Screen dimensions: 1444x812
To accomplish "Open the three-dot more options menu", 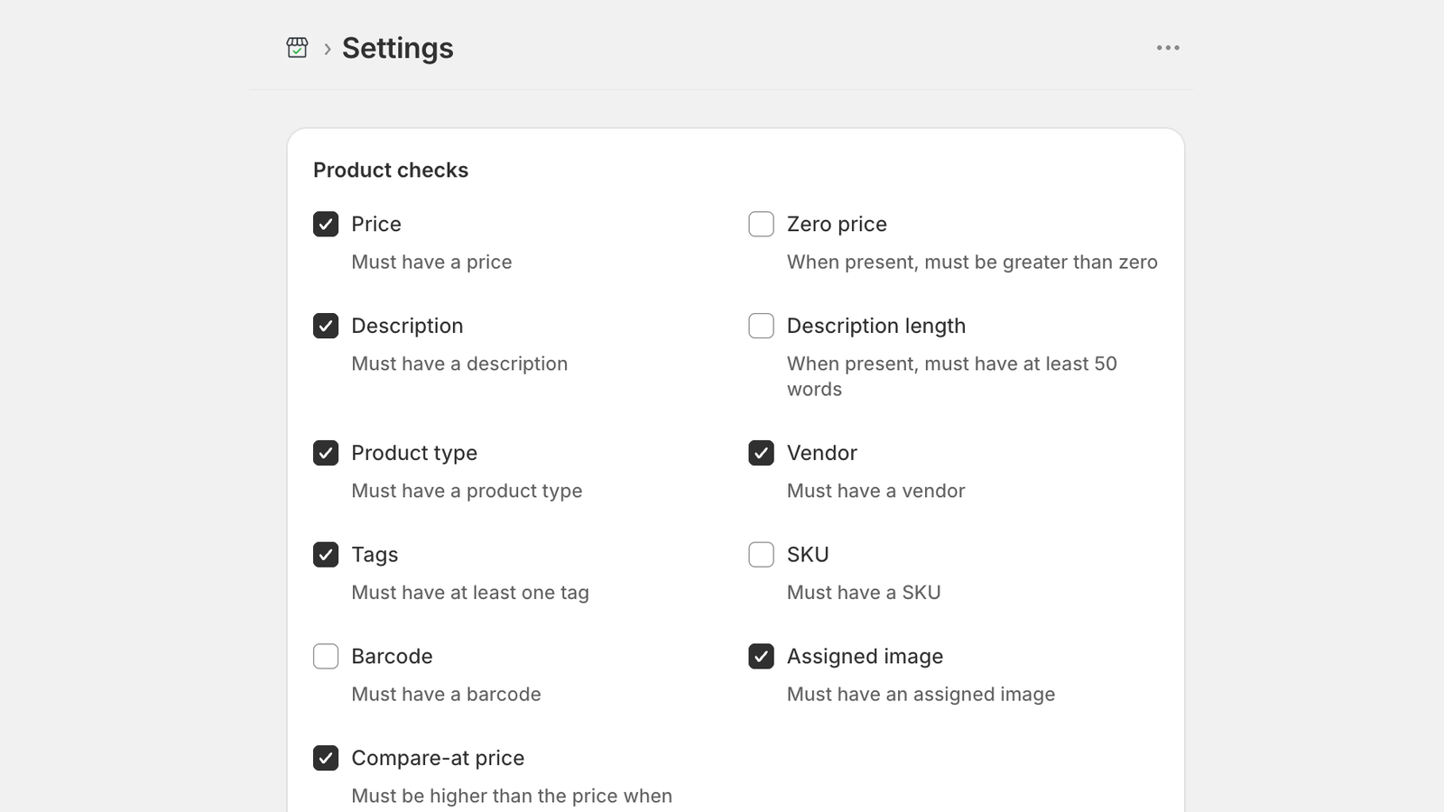I will pyautogui.click(x=1168, y=48).
